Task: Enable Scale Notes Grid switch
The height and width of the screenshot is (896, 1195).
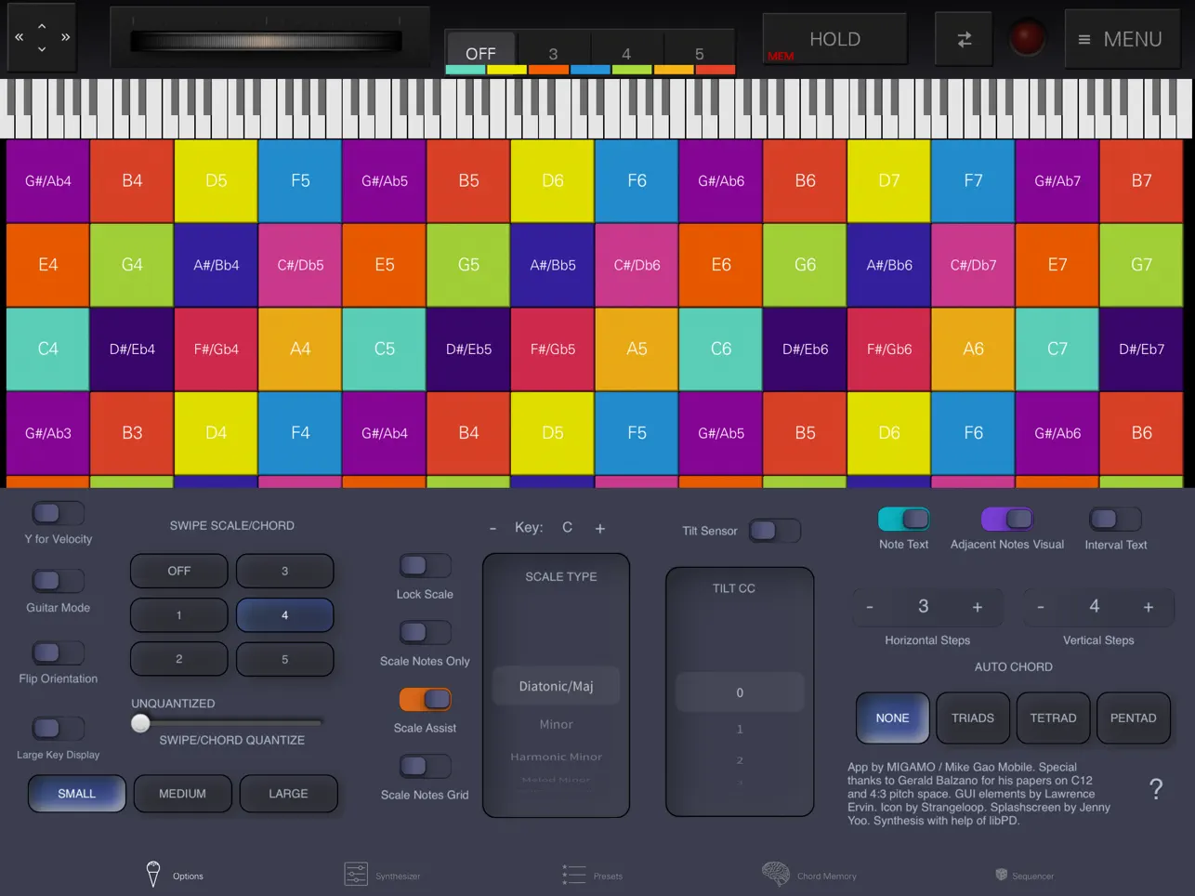Action: point(425,767)
